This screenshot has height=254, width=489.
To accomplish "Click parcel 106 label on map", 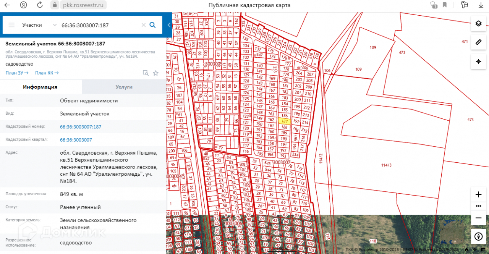I will click(327, 71).
